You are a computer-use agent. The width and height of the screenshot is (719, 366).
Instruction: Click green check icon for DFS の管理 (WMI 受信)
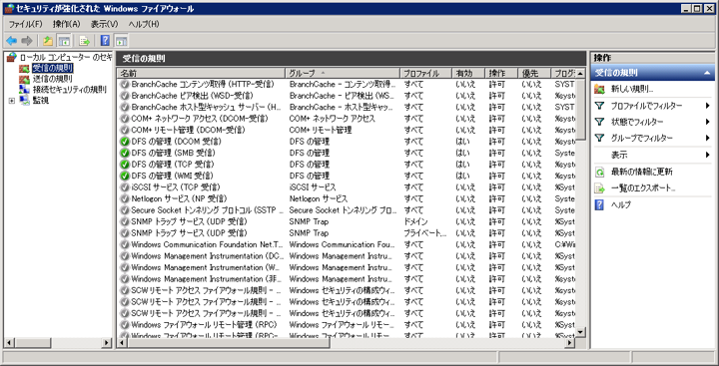pyautogui.click(x=124, y=176)
